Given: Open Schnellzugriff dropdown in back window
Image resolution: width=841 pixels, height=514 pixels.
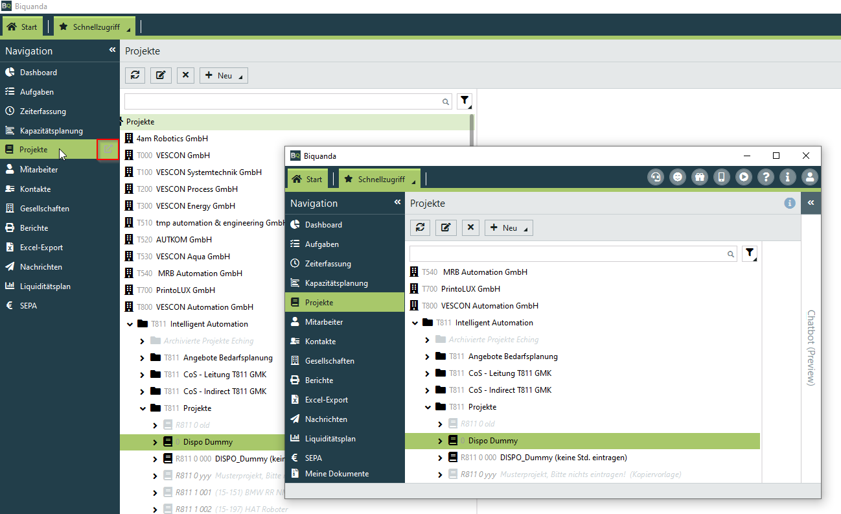Looking at the screenshot, I should [95, 27].
